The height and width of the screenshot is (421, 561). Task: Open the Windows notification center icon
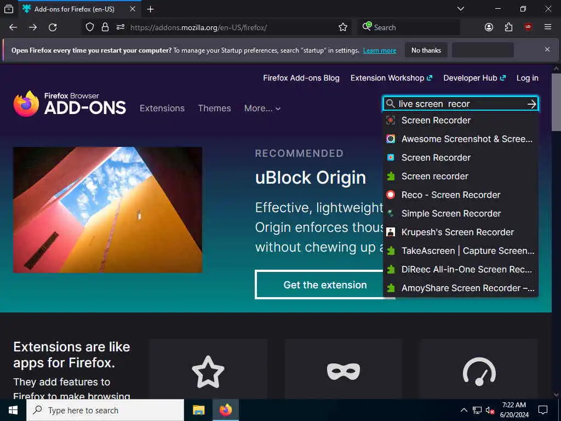pos(543,410)
